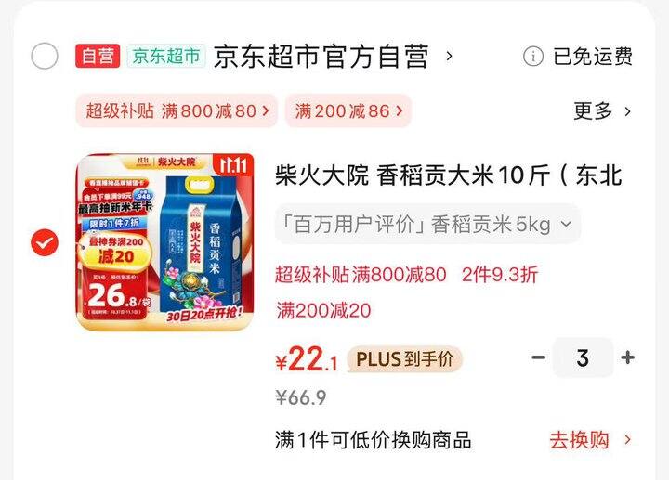
Task: Decrease quantity with the minus icon
Action: tap(538, 357)
